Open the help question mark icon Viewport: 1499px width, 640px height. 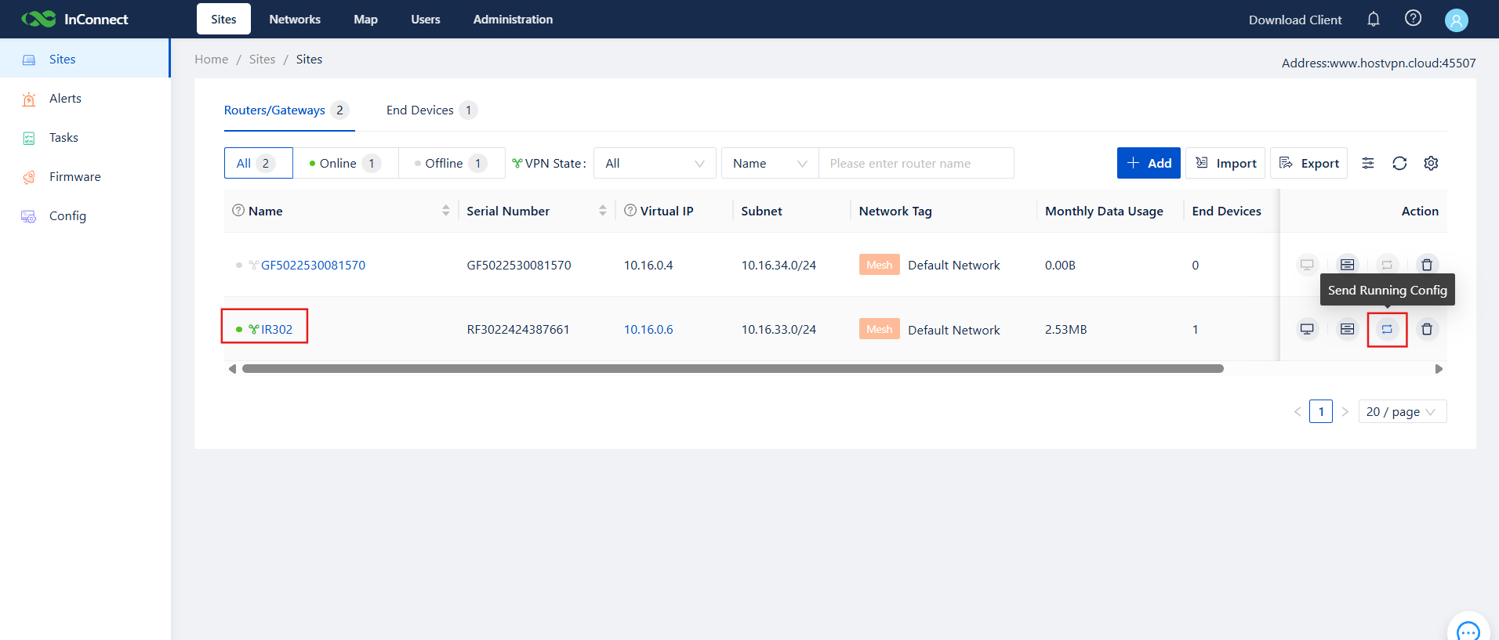pyautogui.click(x=1413, y=18)
